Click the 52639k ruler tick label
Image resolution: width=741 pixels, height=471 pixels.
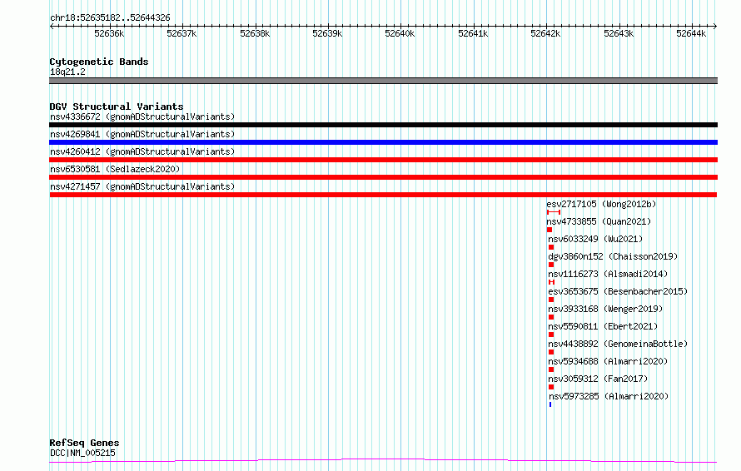tap(327, 33)
